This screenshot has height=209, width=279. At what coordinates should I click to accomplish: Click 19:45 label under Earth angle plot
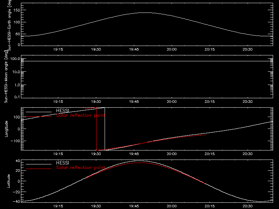(134, 49)
